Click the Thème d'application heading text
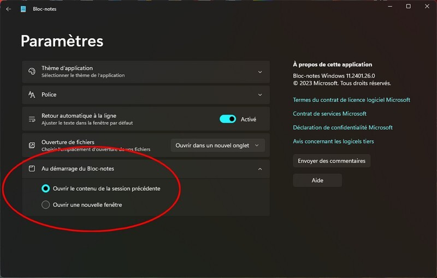 pos(67,68)
